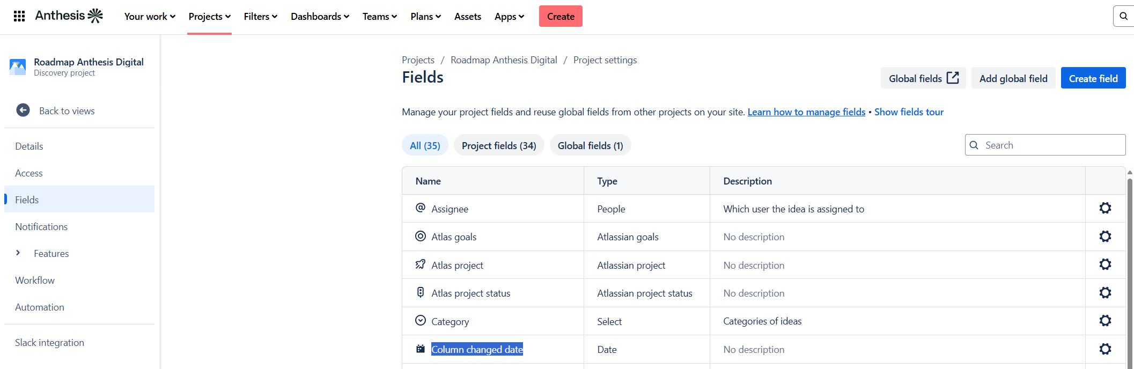1134x369 pixels.
Task: Open the Projects dropdown menu
Action: pyautogui.click(x=210, y=17)
